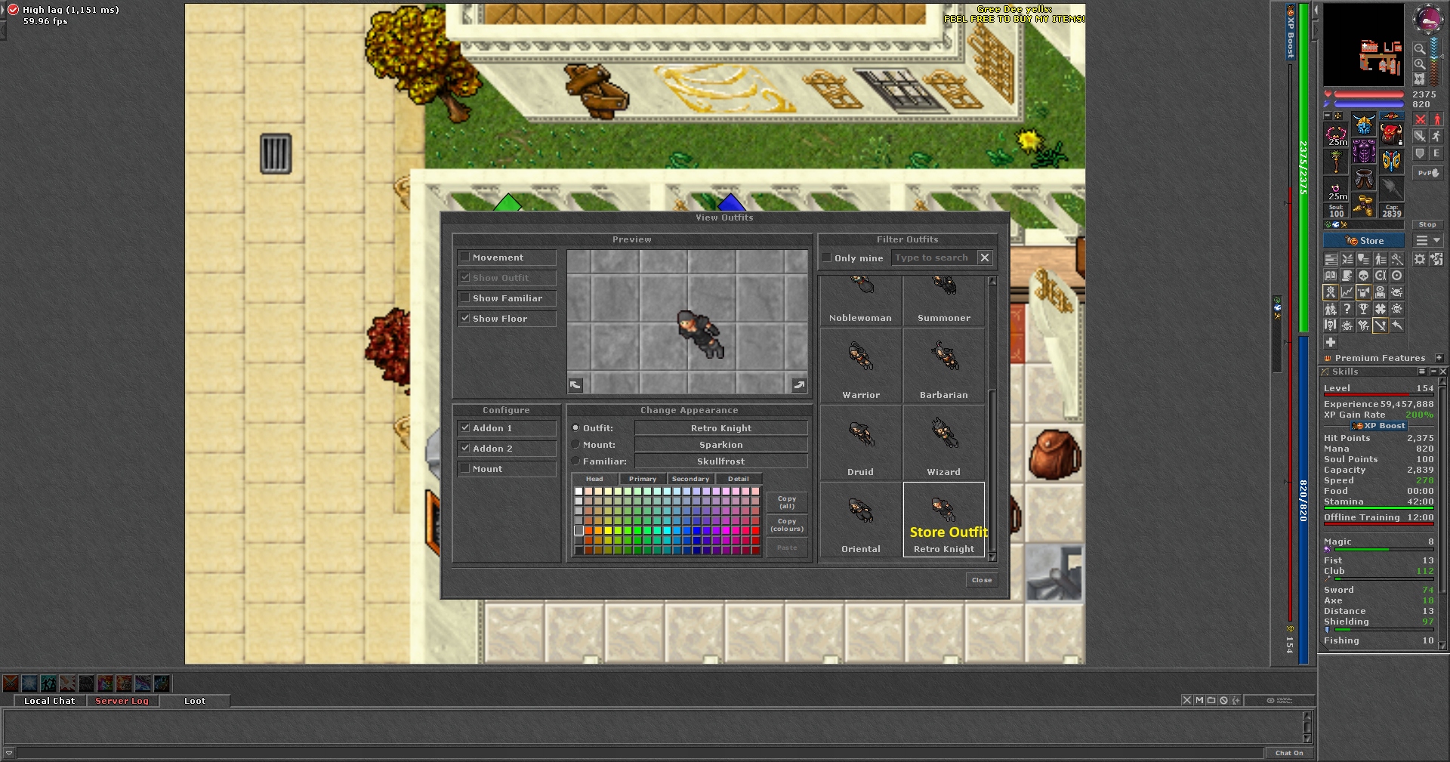
Task: Open the trophy icon widget
Action: [1363, 309]
